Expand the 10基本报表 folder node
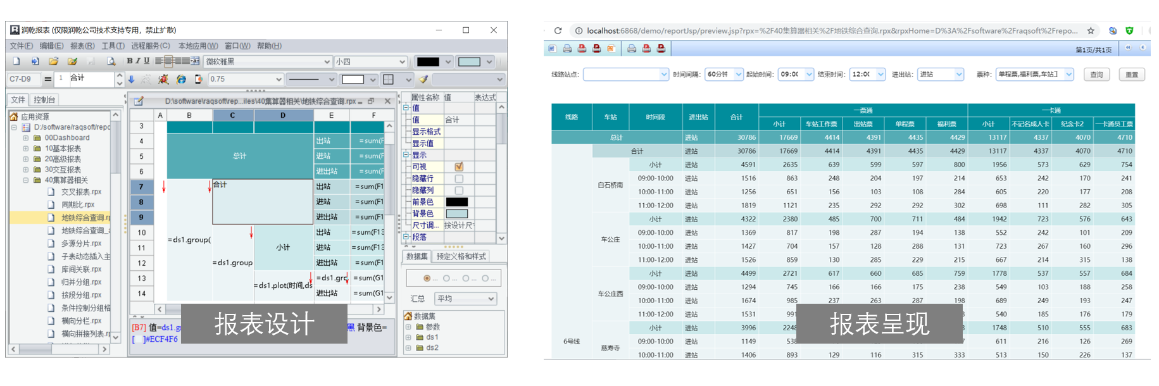 (26, 149)
